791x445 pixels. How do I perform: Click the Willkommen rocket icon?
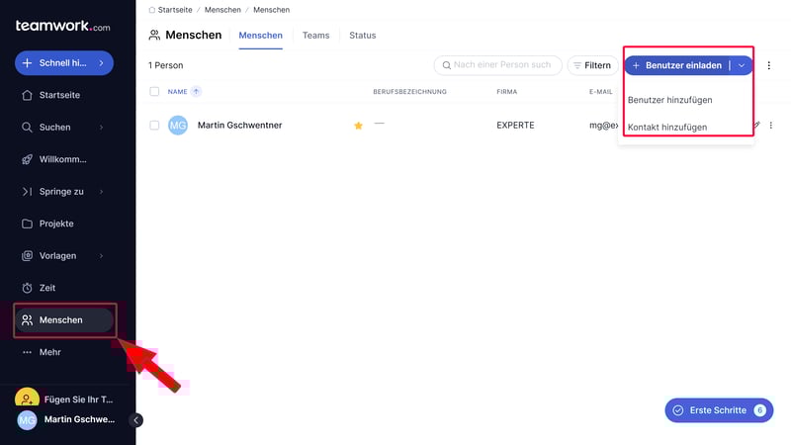click(28, 159)
